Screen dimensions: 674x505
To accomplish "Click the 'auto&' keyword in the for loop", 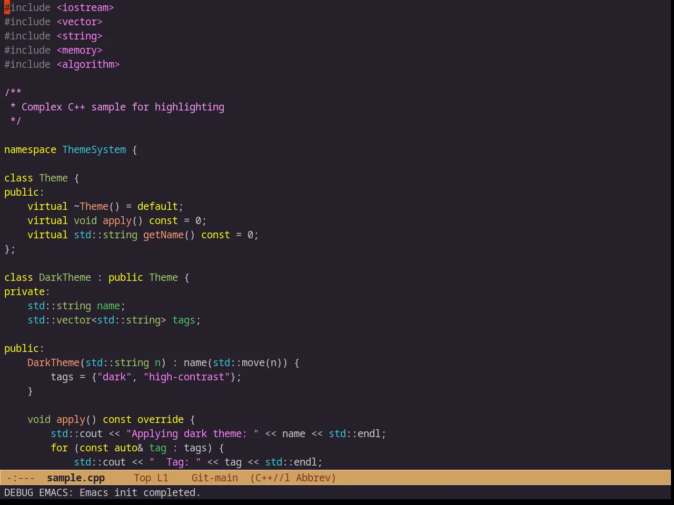I will (x=128, y=448).
